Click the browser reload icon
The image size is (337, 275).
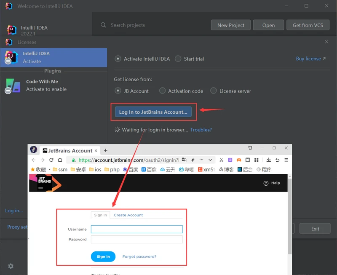(x=51, y=160)
